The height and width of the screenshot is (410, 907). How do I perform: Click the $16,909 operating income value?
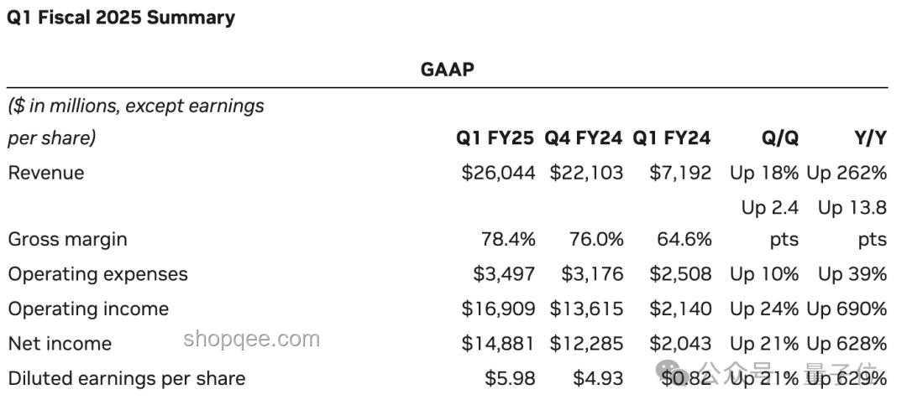[x=498, y=309]
